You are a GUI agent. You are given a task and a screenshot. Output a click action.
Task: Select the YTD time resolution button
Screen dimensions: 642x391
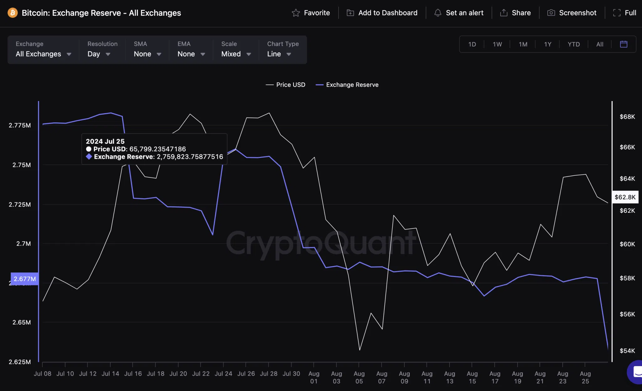click(x=574, y=44)
